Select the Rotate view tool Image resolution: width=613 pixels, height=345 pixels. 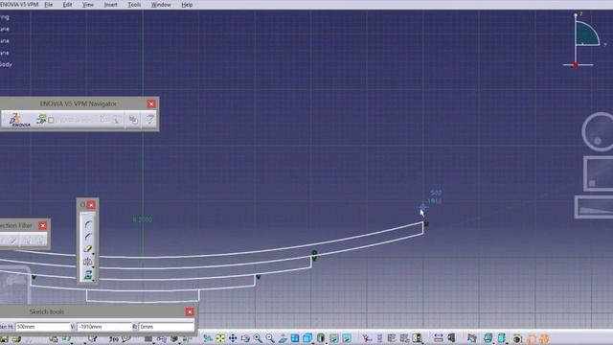tap(245, 338)
